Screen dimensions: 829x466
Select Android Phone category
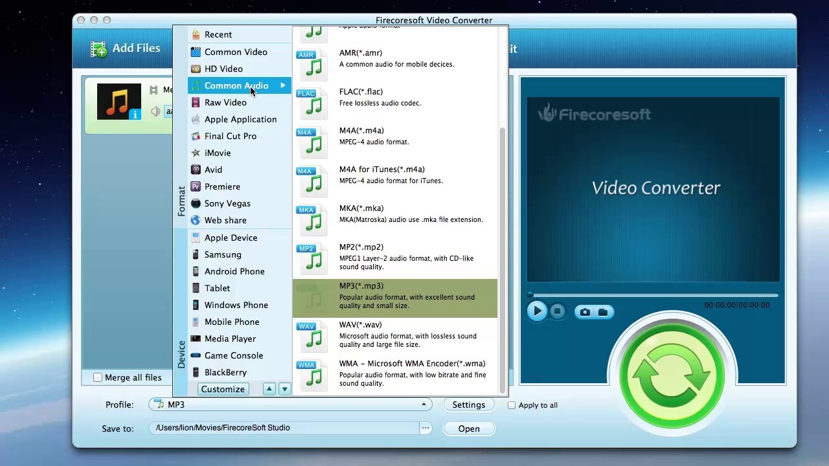click(240, 271)
